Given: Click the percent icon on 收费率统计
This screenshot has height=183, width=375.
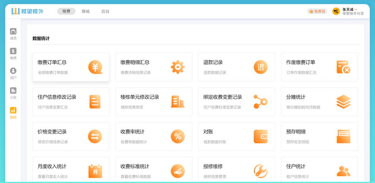Looking at the screenshot, I should pos(178,136).
